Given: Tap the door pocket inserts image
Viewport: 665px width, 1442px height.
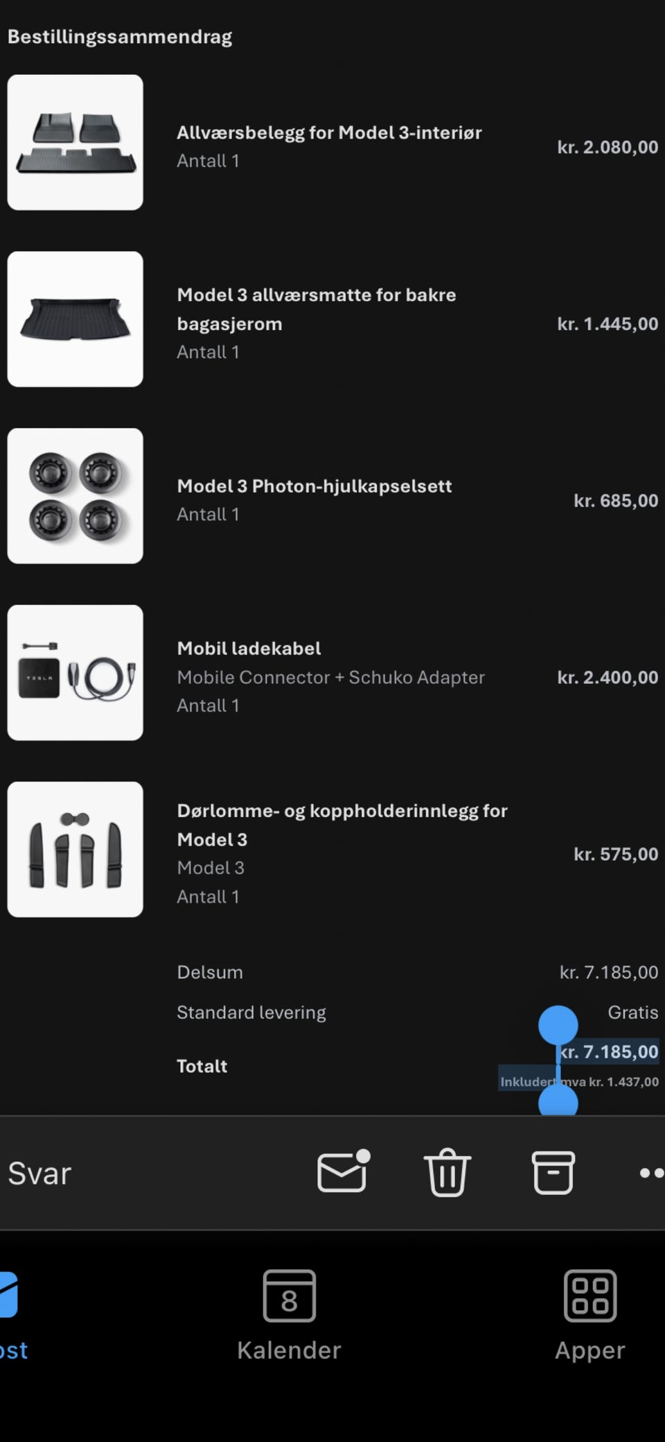Looking at the screenshot, I should coord(75,850).
